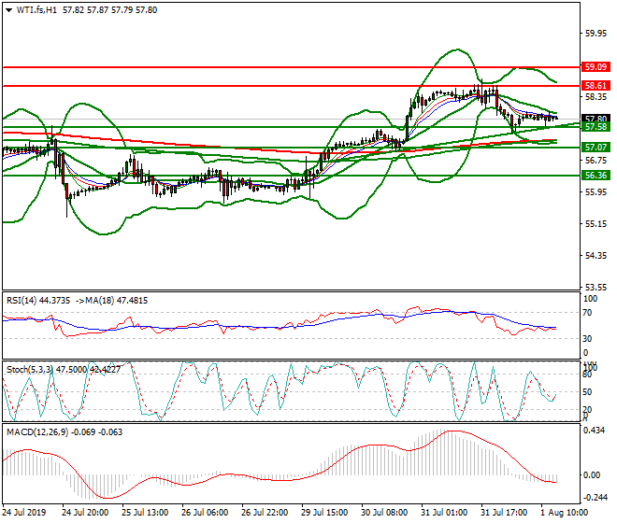Click the 56.75 price scale value
The image size is (617, 523).
click(x=595, y=161)
